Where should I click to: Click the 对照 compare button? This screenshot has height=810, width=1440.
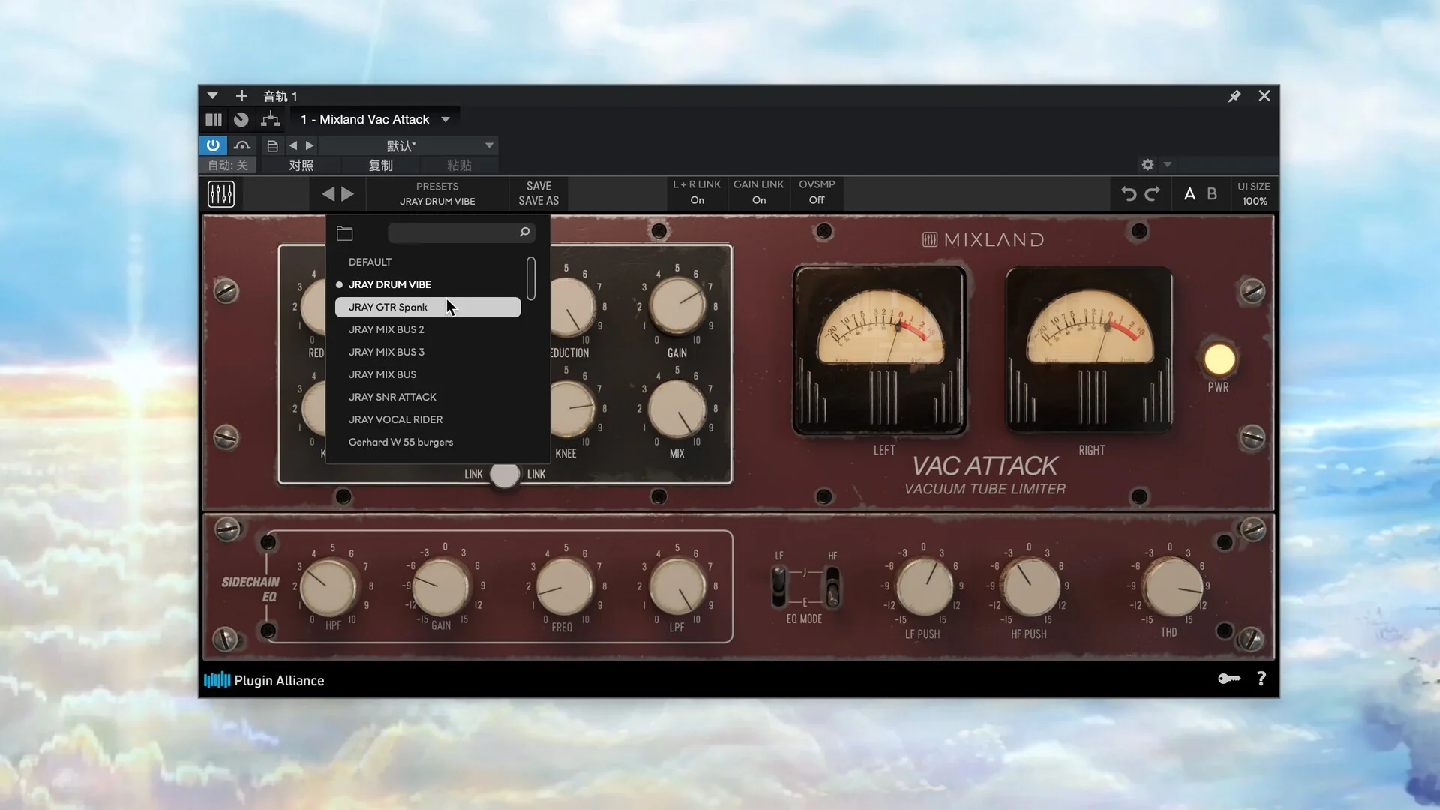click(301, 165)
